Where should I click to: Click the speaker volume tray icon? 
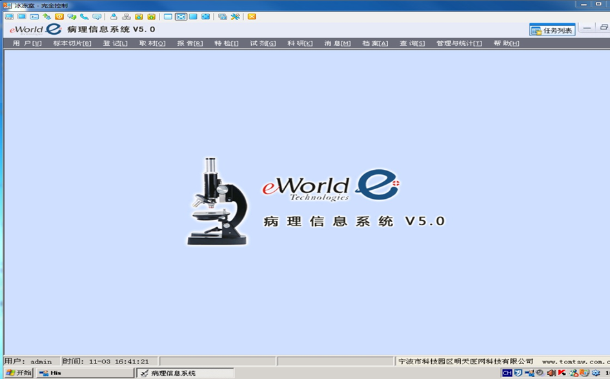point(551,373)
